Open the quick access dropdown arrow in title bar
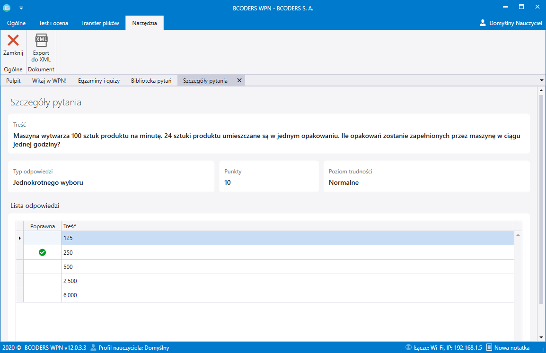The width and height of the screenshot is (546, 353). (21, 8)
